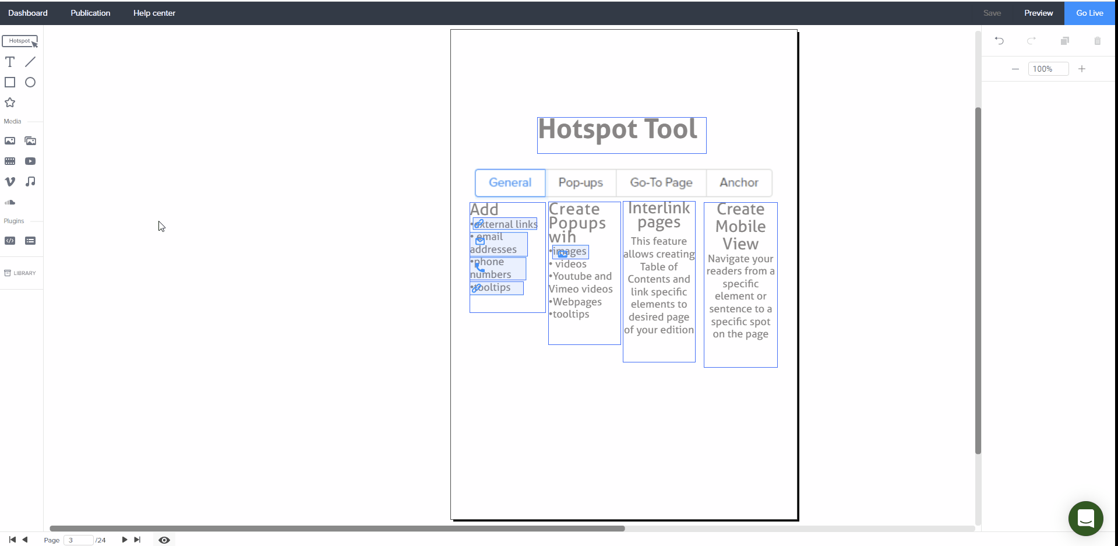
Task: Zoom out with the minus button
Action: (x=1015, y=69)
